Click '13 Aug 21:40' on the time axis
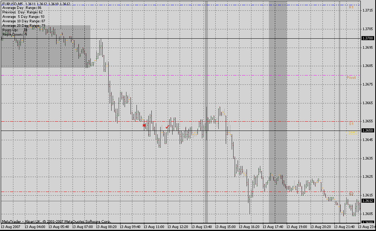Screen dimensions: 376x231 345,227
